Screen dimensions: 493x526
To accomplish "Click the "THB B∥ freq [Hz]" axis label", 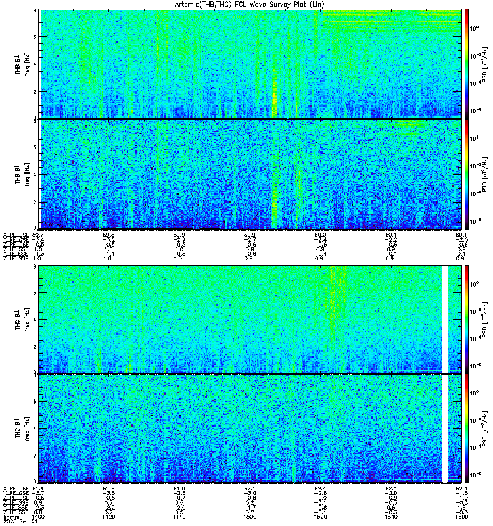I will pos(22,174).
